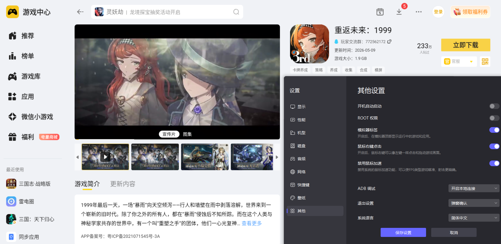Click the previous thumbnails left arrow
The width and height of the screenshot is (501, 244).
(77, 157)
